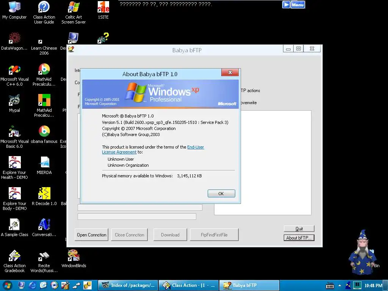Click the 'Unknown Organization' text
Screen dimensions: 388x291
128,165
